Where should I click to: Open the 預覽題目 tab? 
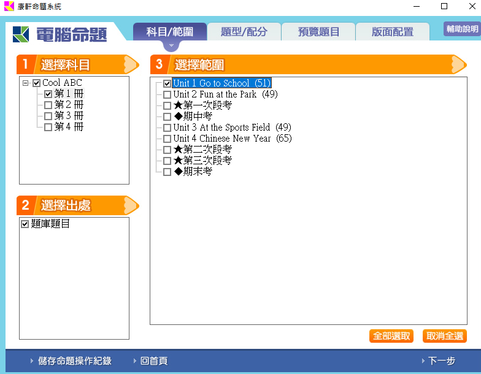tap(318, 32)
